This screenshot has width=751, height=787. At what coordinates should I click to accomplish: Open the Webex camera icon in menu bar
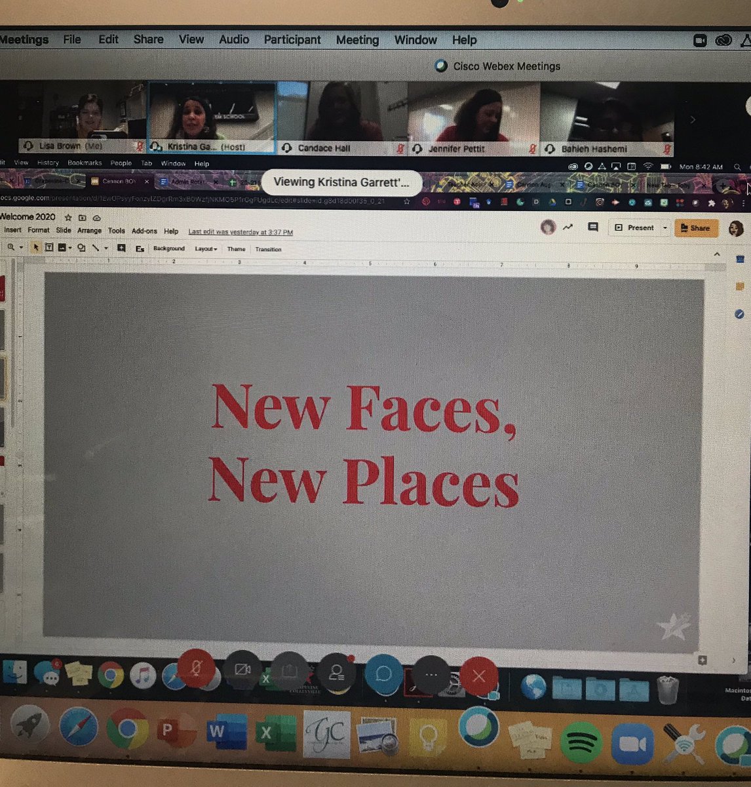pos(699,41)
